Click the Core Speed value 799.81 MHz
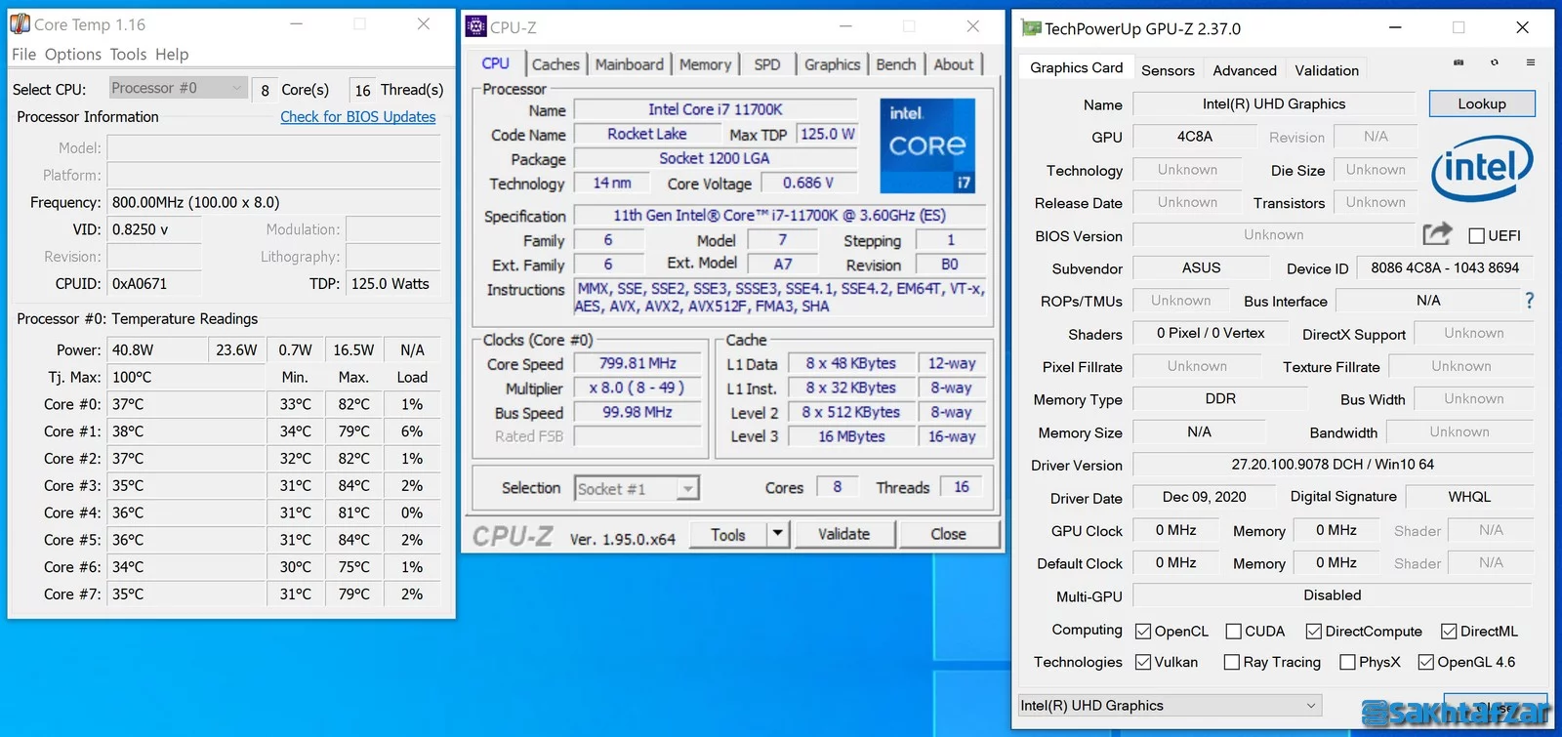Screen dimensions: 1562x737 click(638, 363)
